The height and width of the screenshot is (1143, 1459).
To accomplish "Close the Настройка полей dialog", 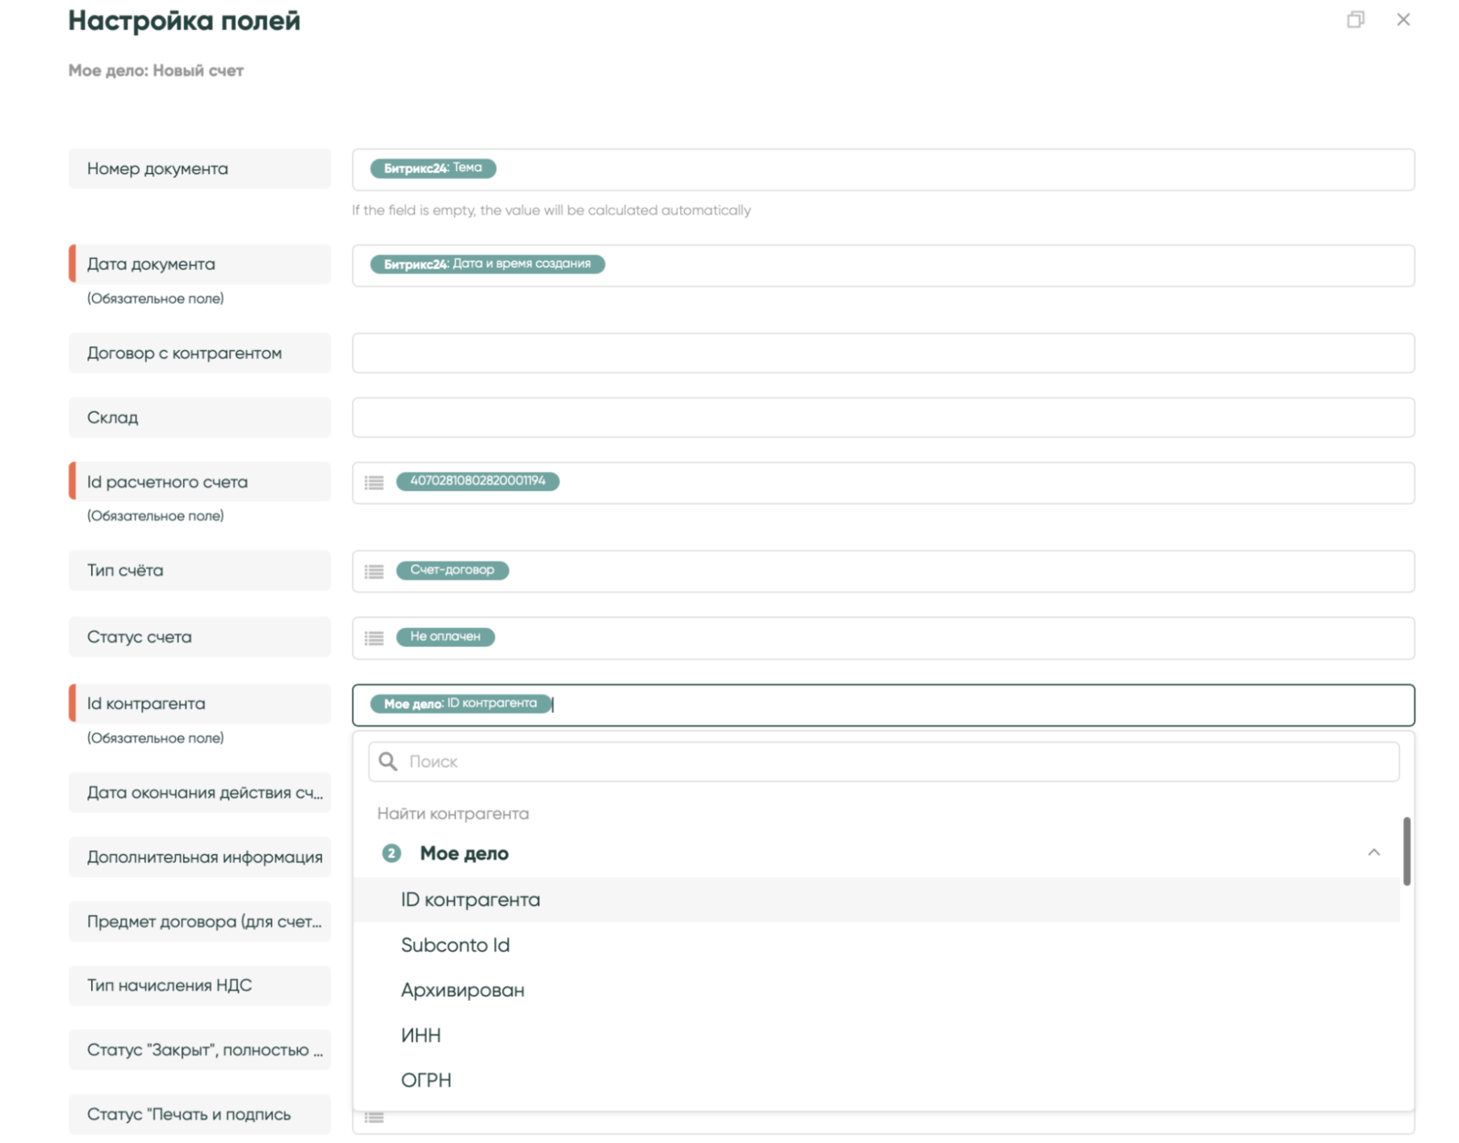I will pyautogui.click(x=1402, y=20).
